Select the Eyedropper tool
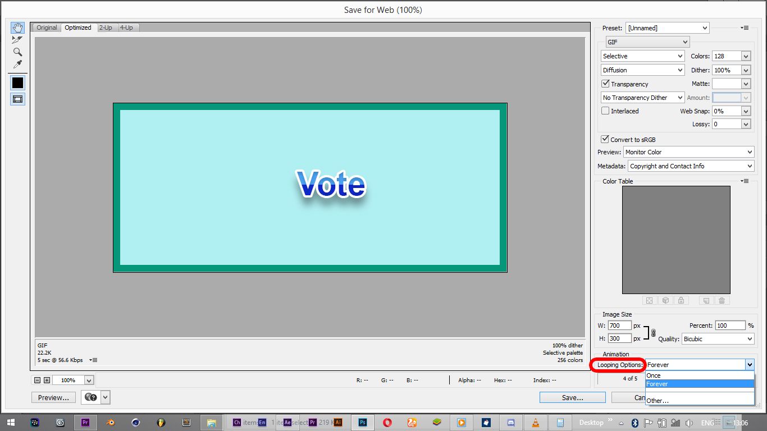Screen dimensions: 767x431 coord(17,65)
